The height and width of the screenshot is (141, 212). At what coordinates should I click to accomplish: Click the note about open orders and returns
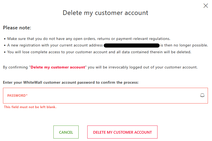tap(89, 39)
